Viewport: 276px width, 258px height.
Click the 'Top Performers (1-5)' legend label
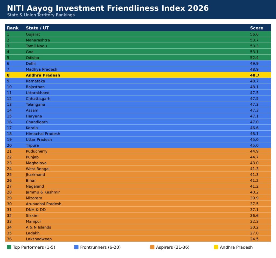[34, 247]
